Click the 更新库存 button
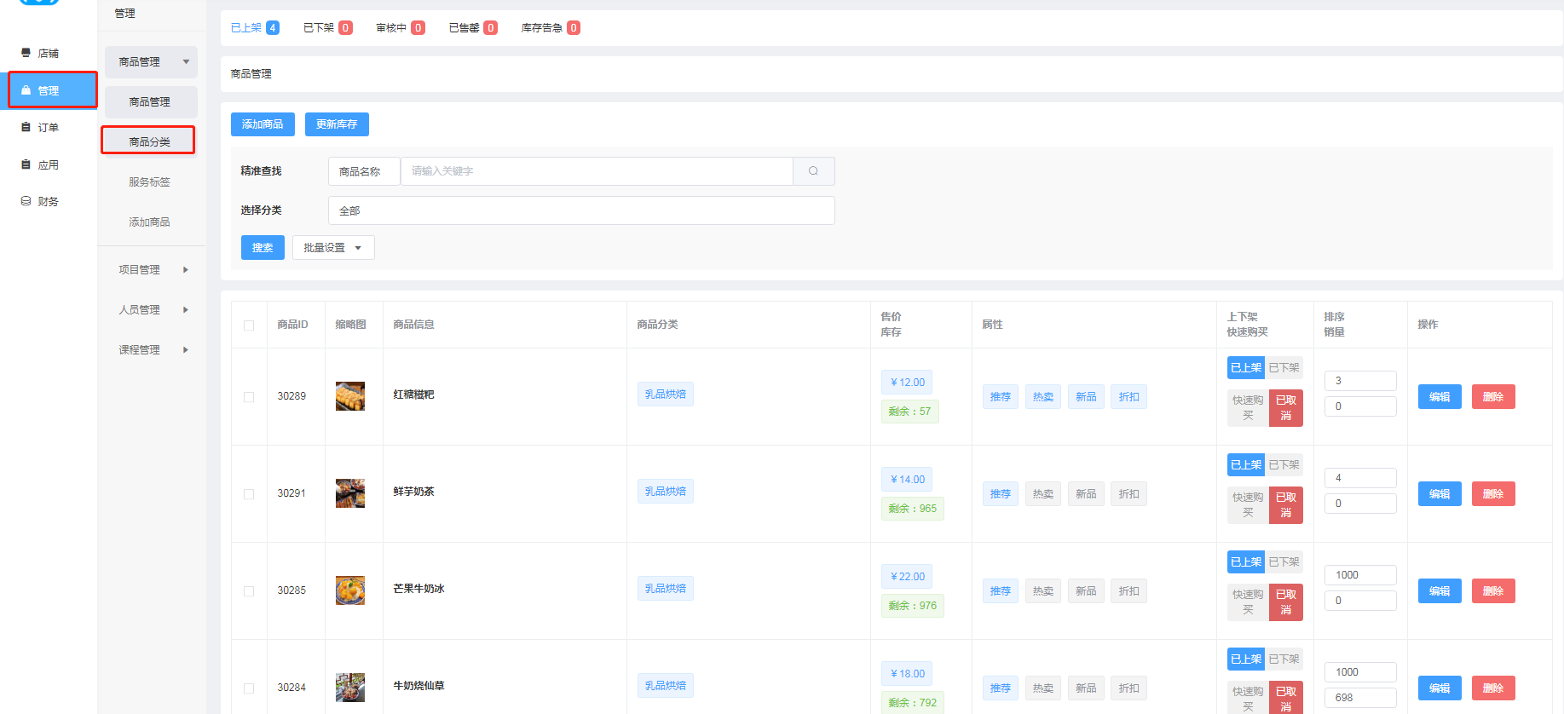The width and height of the screenshot is (1564, 714). click(x=337, y=124)
